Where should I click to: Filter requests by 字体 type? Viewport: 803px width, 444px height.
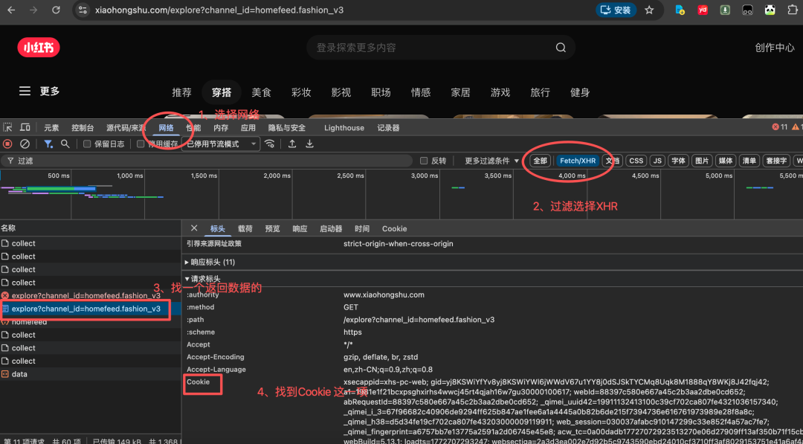678,161
